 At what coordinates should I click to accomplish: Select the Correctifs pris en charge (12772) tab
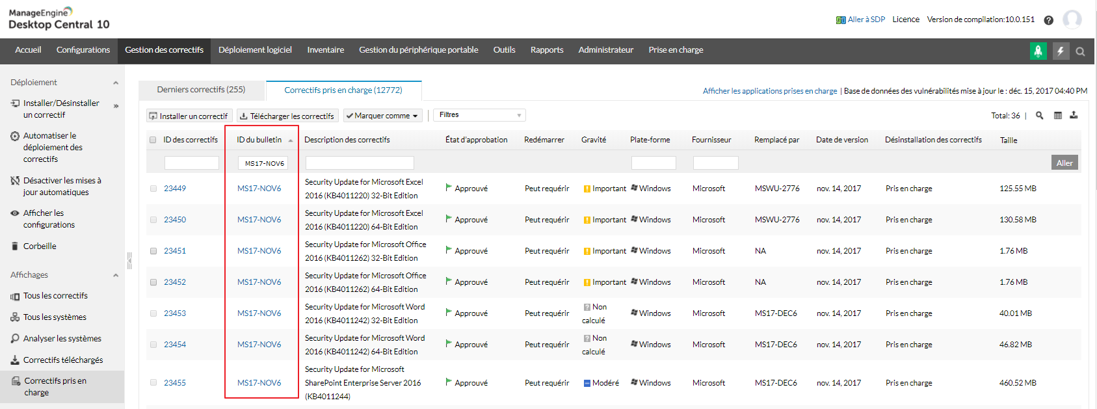pyautogui.click(x=343, y=90)
